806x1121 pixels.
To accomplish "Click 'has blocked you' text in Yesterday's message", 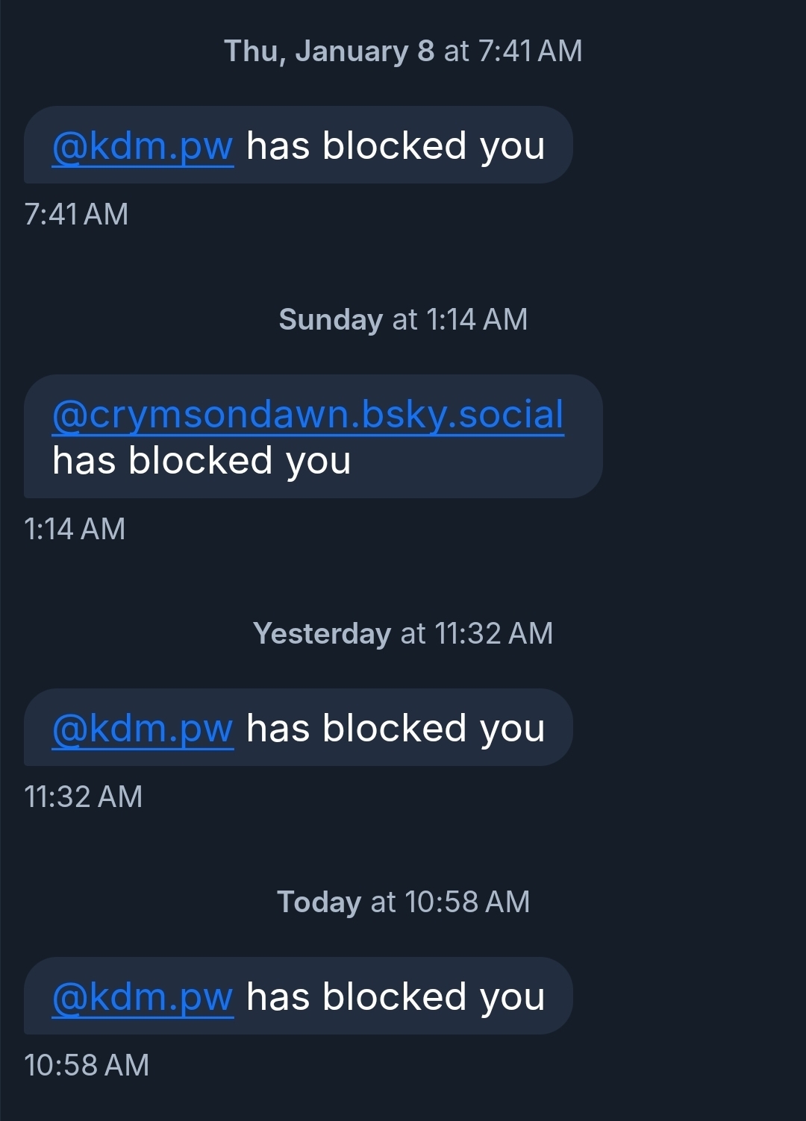I will click(x=396, y=728).
